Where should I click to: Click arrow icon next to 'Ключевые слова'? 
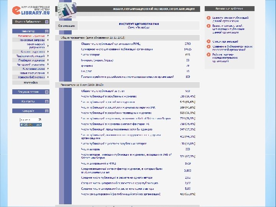pyautogui.click(x=48, y=69)
